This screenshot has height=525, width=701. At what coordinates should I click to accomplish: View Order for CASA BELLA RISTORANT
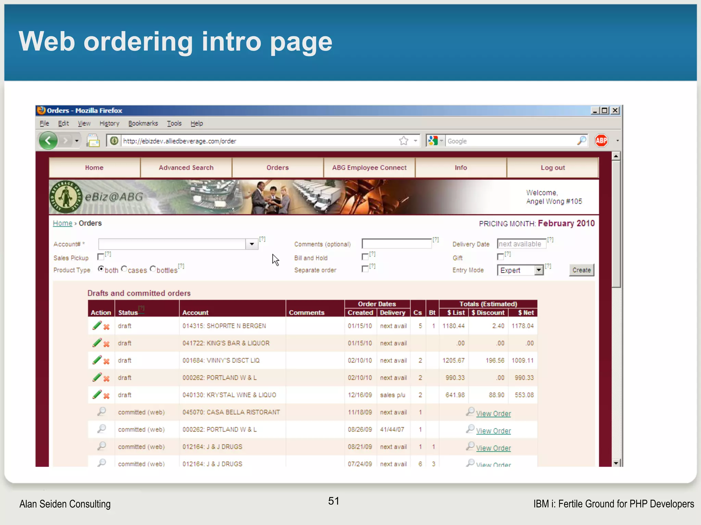493,414
